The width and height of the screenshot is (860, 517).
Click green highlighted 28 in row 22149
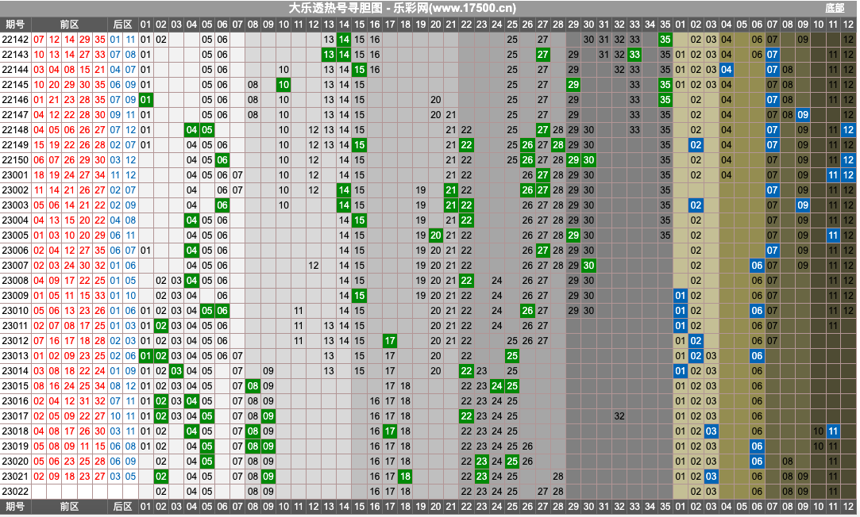[x=557, y=145]
